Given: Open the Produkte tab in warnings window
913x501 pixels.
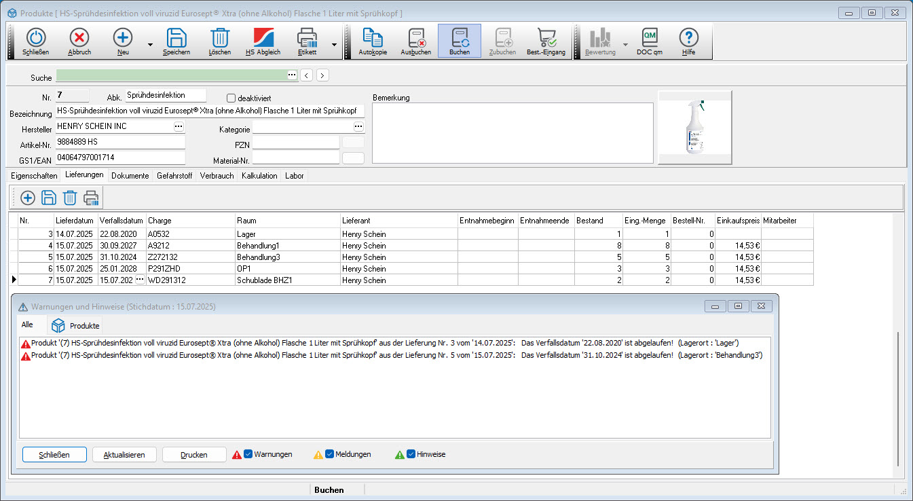Looking at the screenshot, I should 75,325.
